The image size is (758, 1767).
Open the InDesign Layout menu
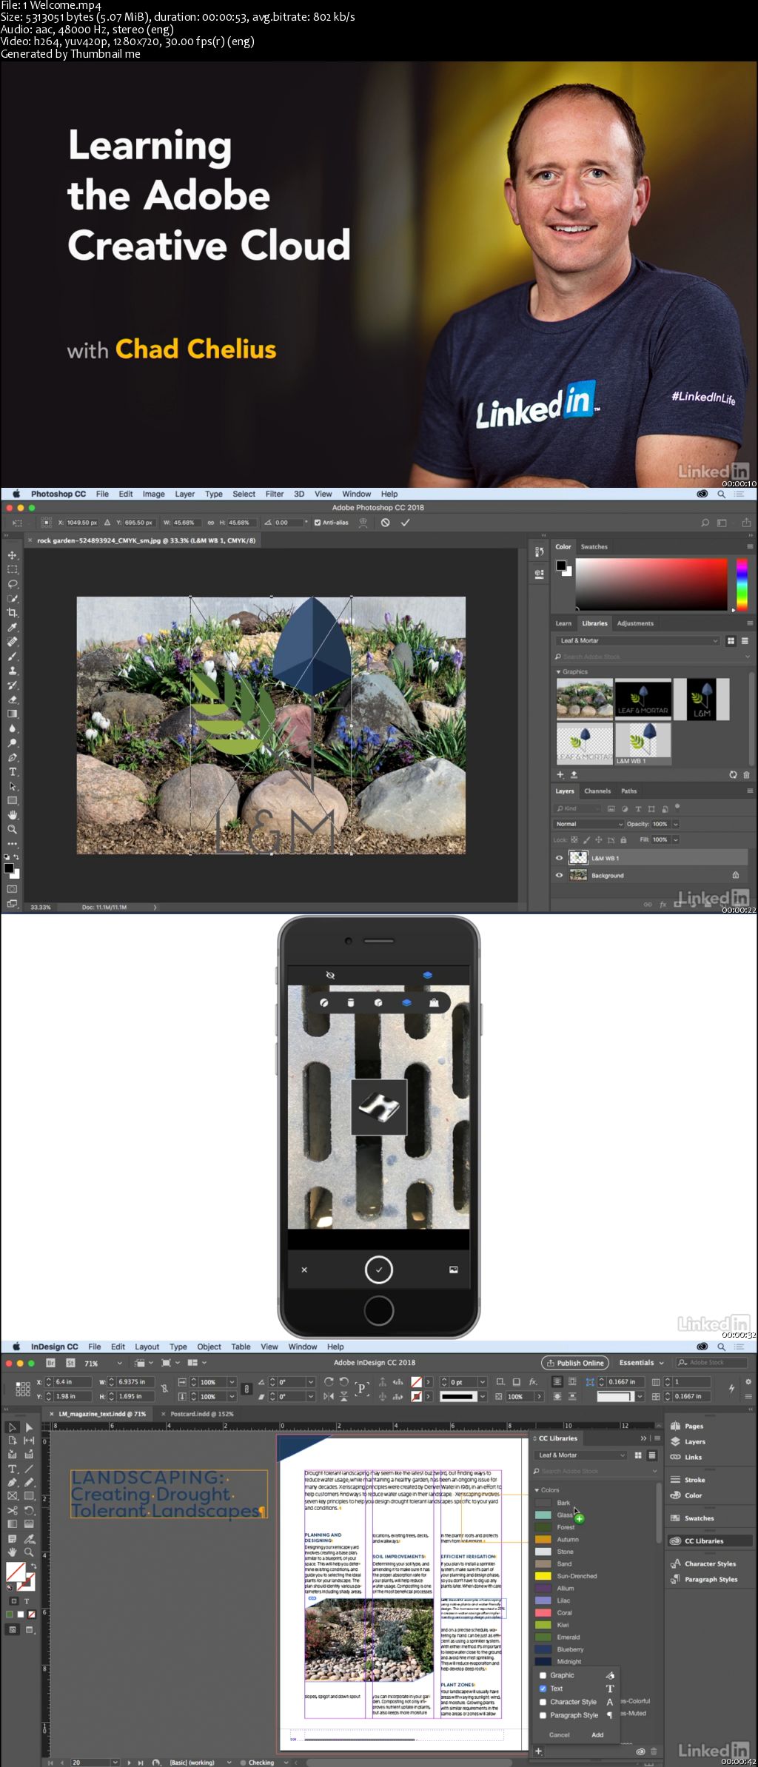pyautogui.click(x=147, y=1347)
